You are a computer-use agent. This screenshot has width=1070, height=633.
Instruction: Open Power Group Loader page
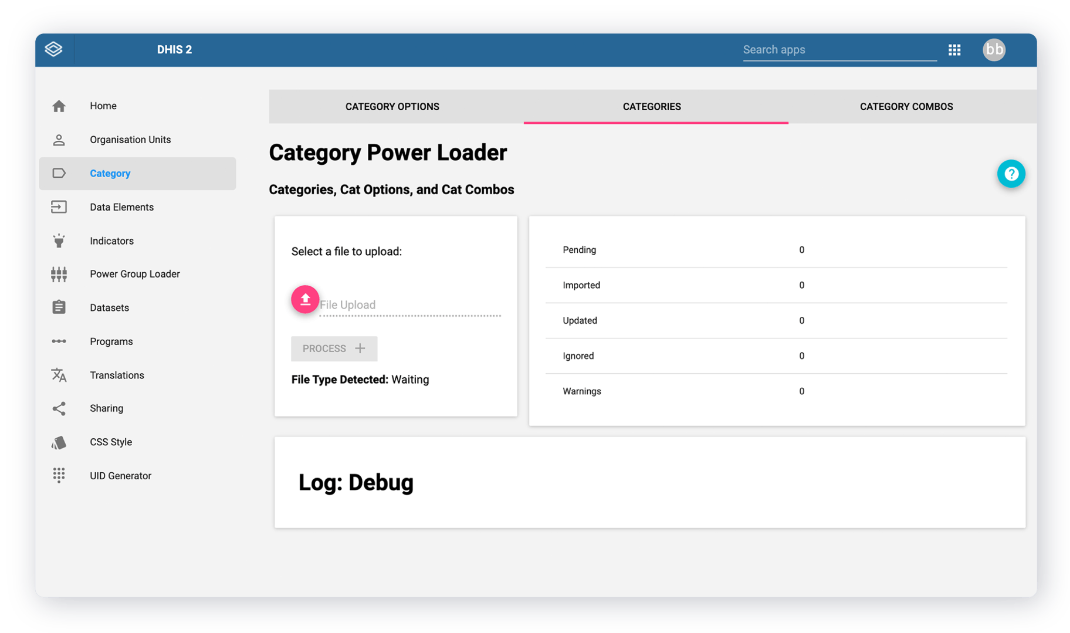click(x=134, y=274)
